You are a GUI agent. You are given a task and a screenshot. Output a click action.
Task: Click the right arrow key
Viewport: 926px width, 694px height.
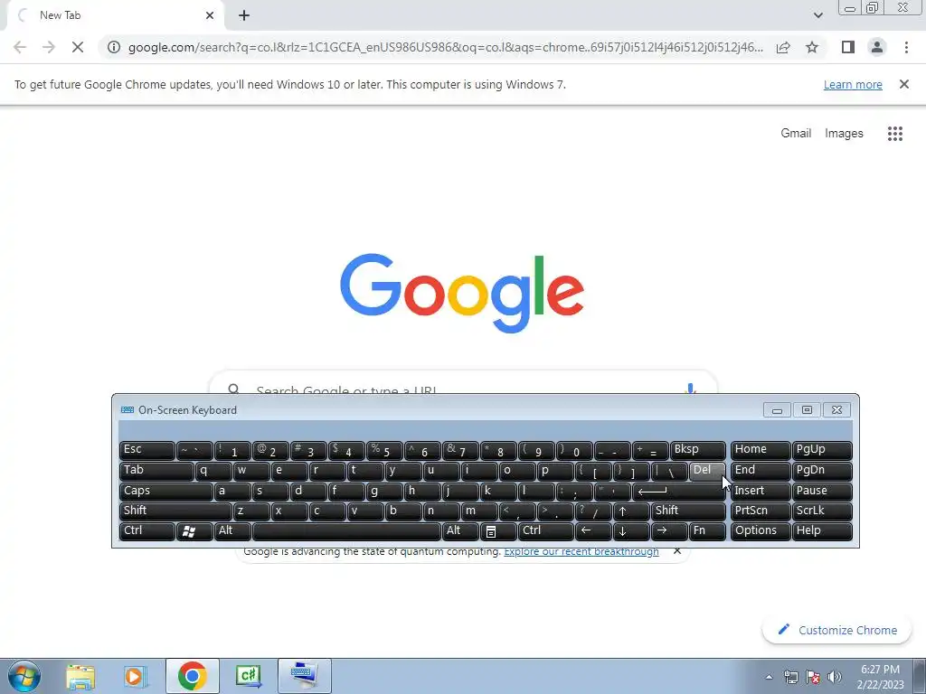(x=669, y=531)
